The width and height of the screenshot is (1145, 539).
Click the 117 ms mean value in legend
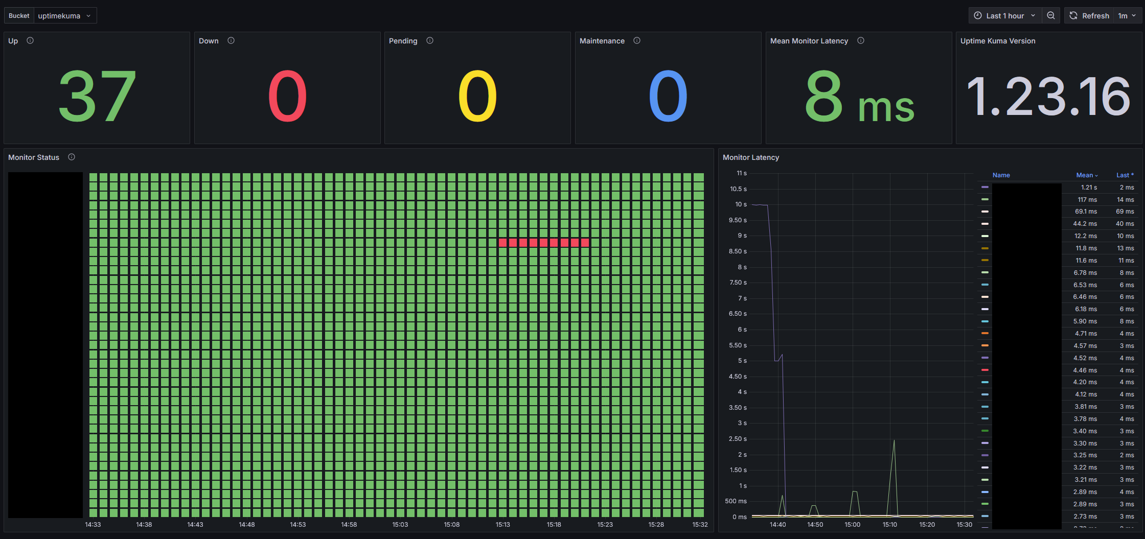tap(1087, 200)
